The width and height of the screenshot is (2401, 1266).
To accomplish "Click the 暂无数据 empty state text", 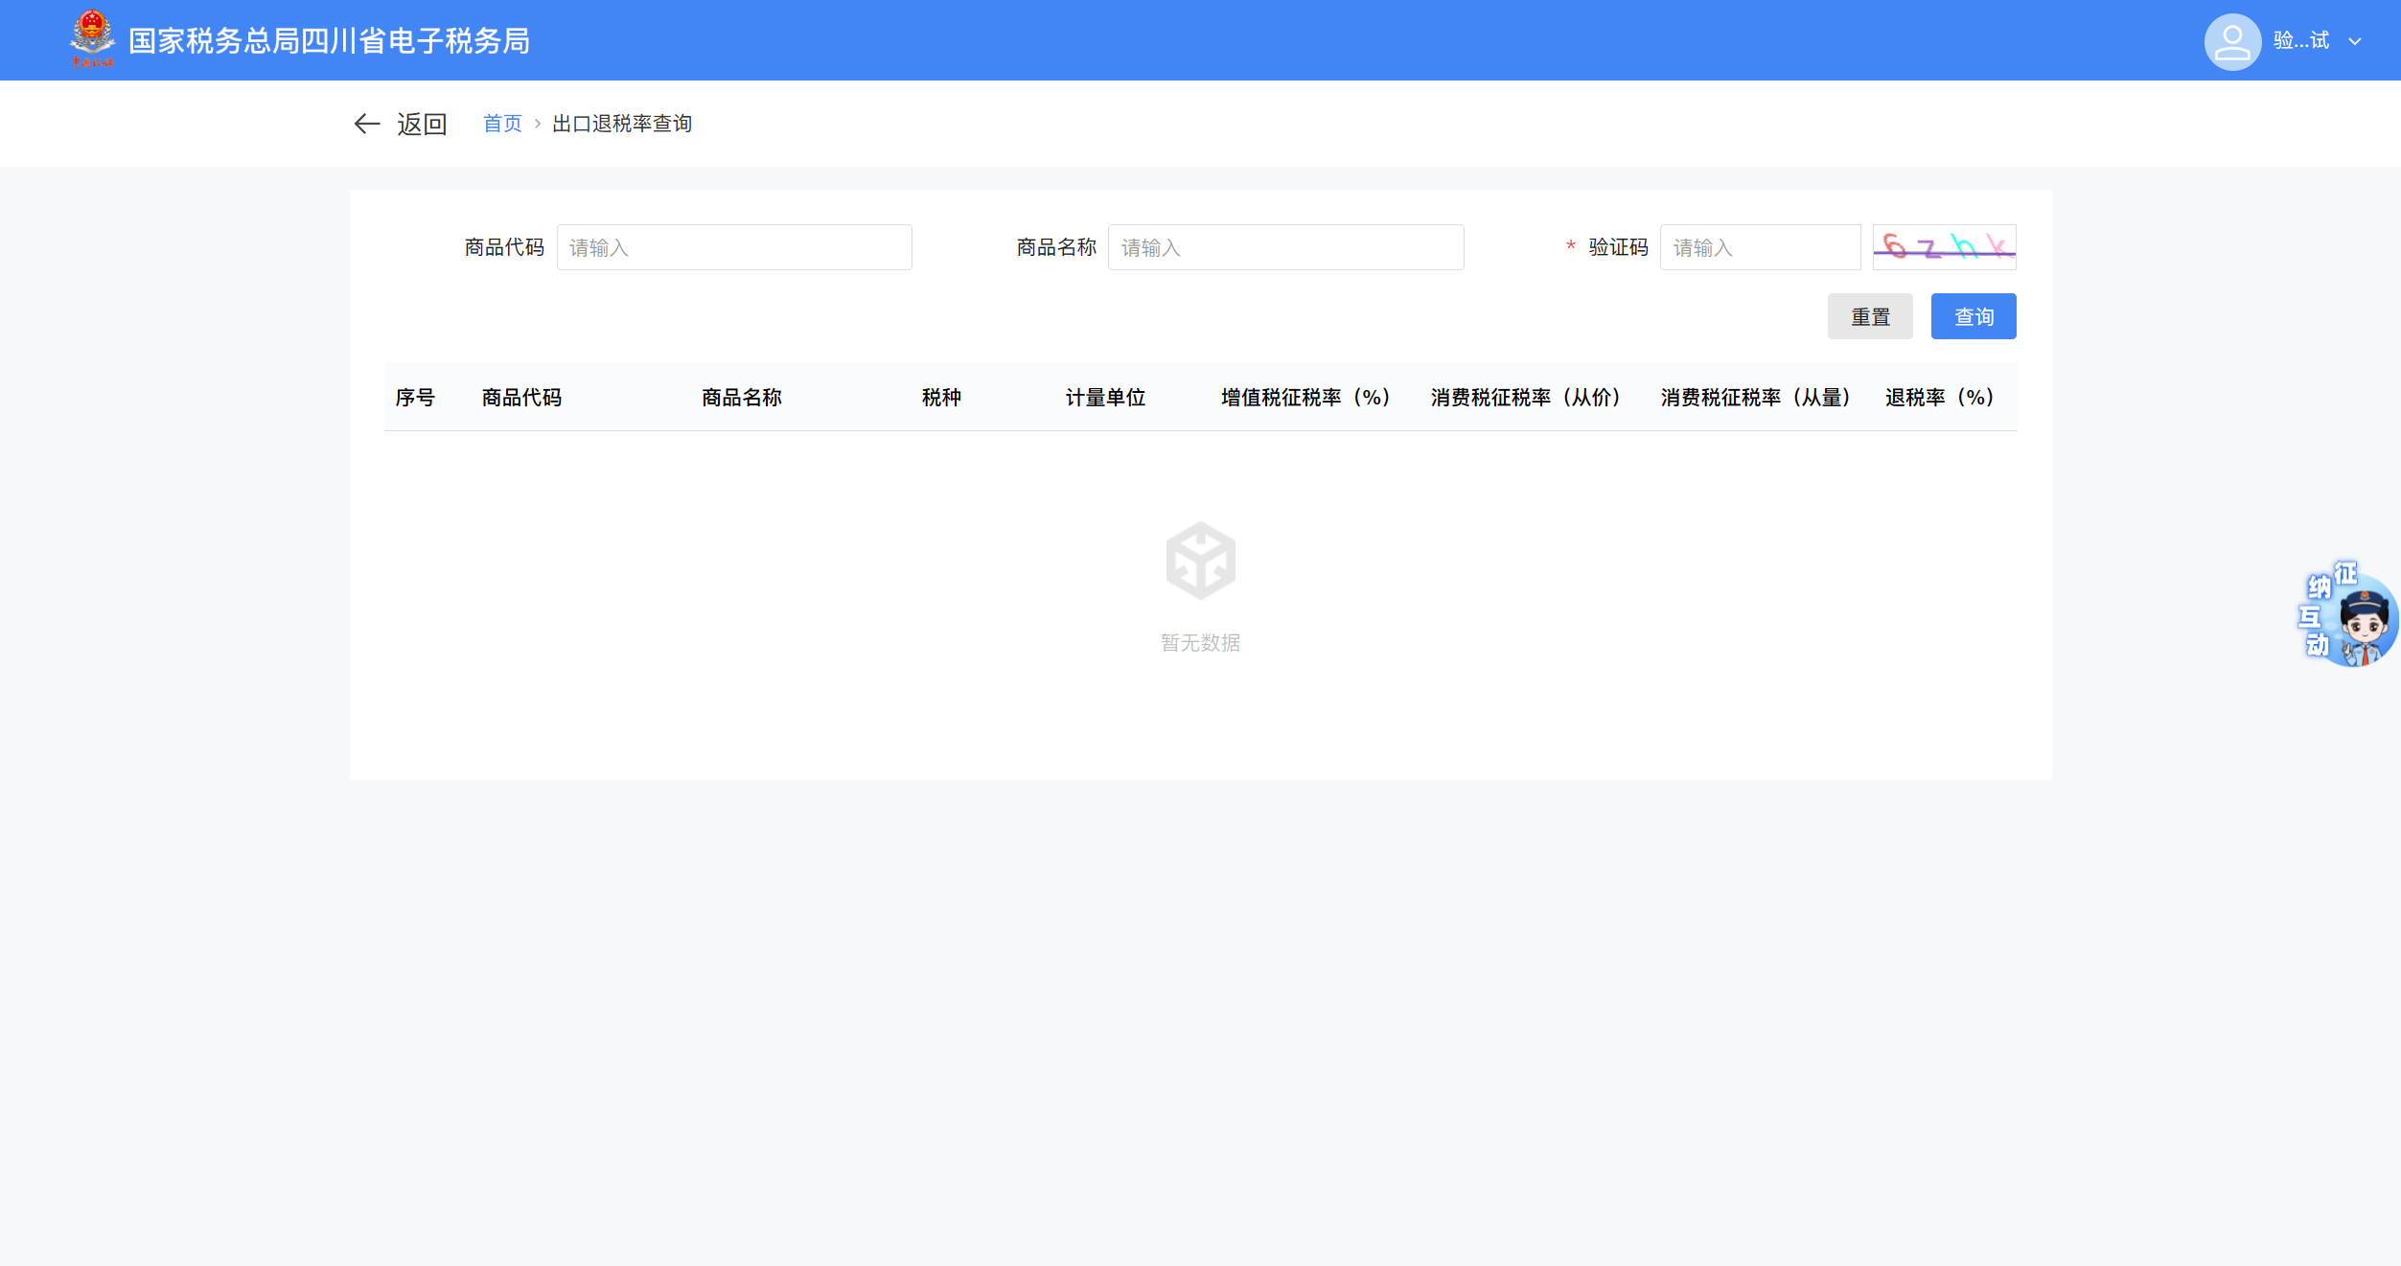I will 1200,643.
